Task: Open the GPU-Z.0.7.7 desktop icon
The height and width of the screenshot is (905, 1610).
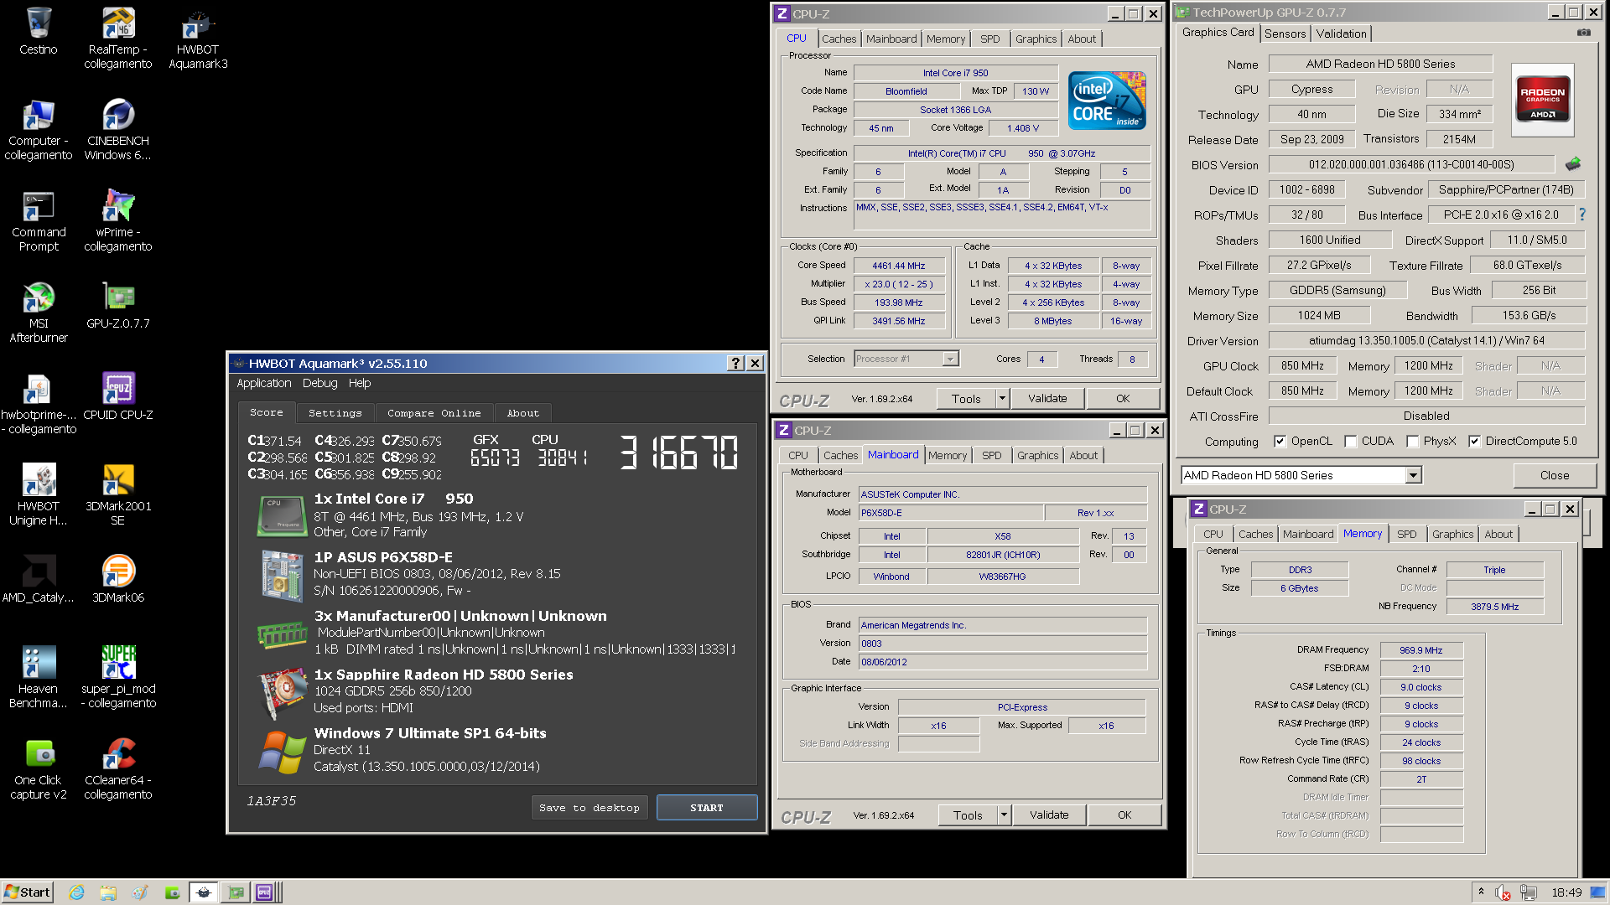Action: [x=118, y=305]
